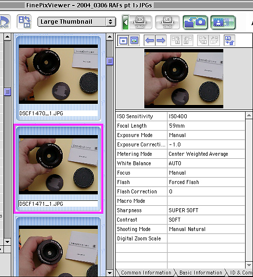Click the thumbnail list scroll down arrow
The image size is (253, 277).
point(110,273)
